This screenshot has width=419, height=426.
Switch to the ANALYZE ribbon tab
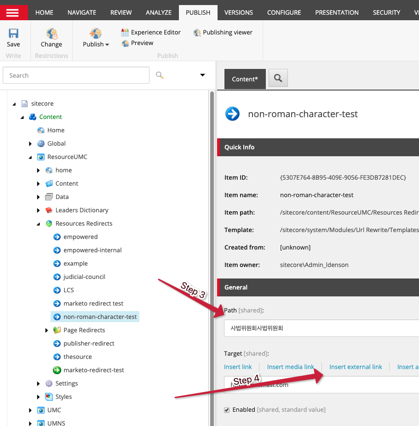click(159, 12)
